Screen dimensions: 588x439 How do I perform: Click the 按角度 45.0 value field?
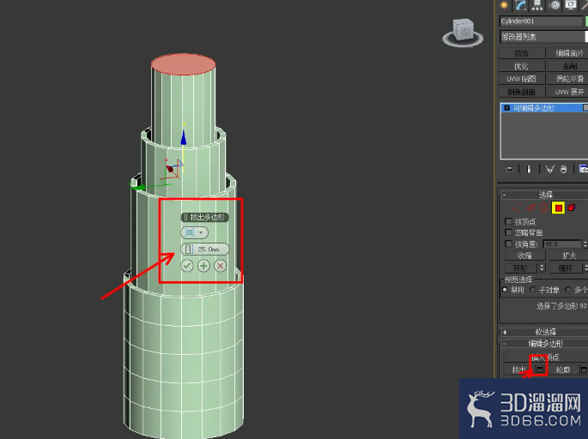(561, 244)
